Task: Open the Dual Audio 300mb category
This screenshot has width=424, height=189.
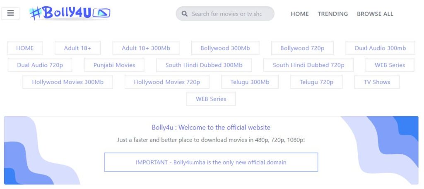Action: pyautogui.click(x=380, y=48)
